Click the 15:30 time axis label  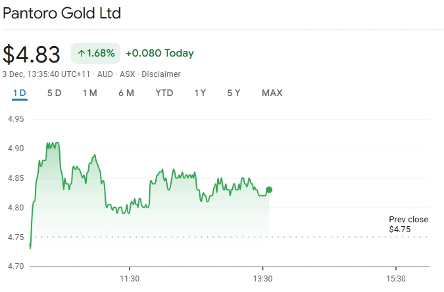(x=395, y=278)
